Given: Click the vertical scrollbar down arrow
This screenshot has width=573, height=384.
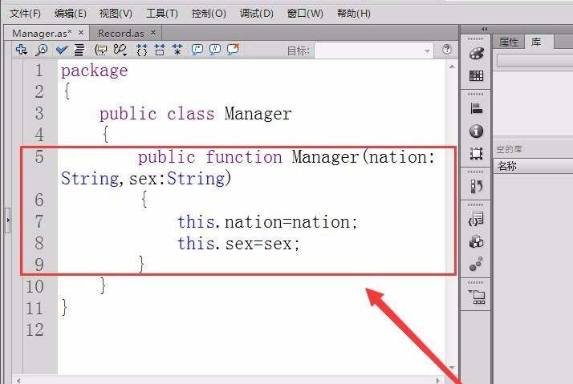Looking at the screenshot, I should point(452,368).
